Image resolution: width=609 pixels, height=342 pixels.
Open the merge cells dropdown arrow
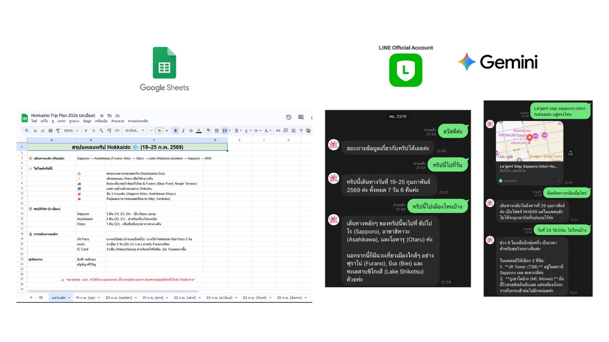point(230,130)
